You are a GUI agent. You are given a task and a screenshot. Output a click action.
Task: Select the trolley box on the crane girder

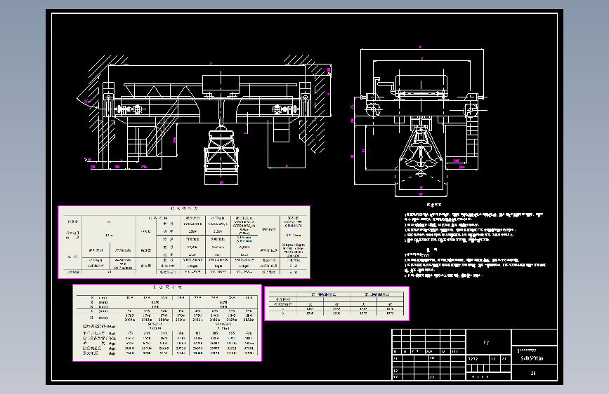[221, 83]
